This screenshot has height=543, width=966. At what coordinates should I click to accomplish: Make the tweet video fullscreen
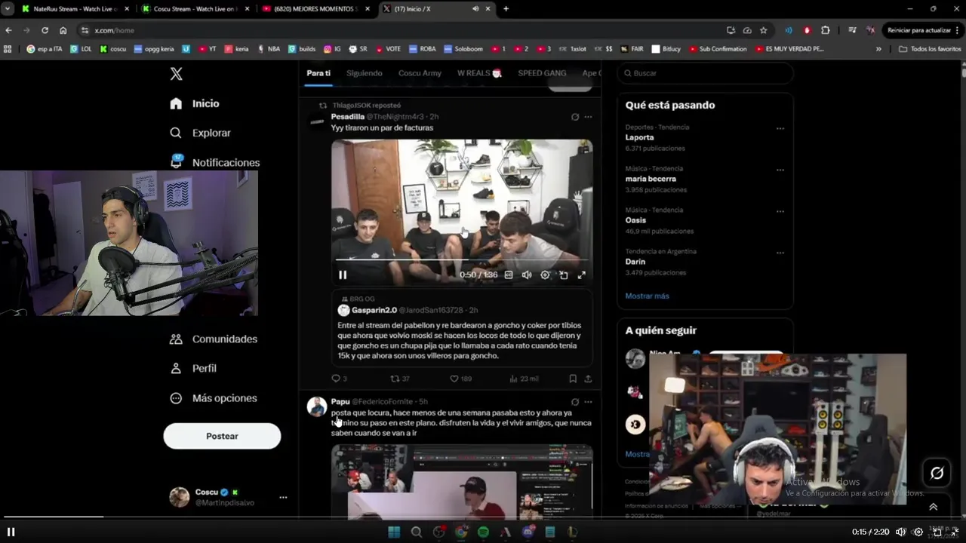point(581,275)
